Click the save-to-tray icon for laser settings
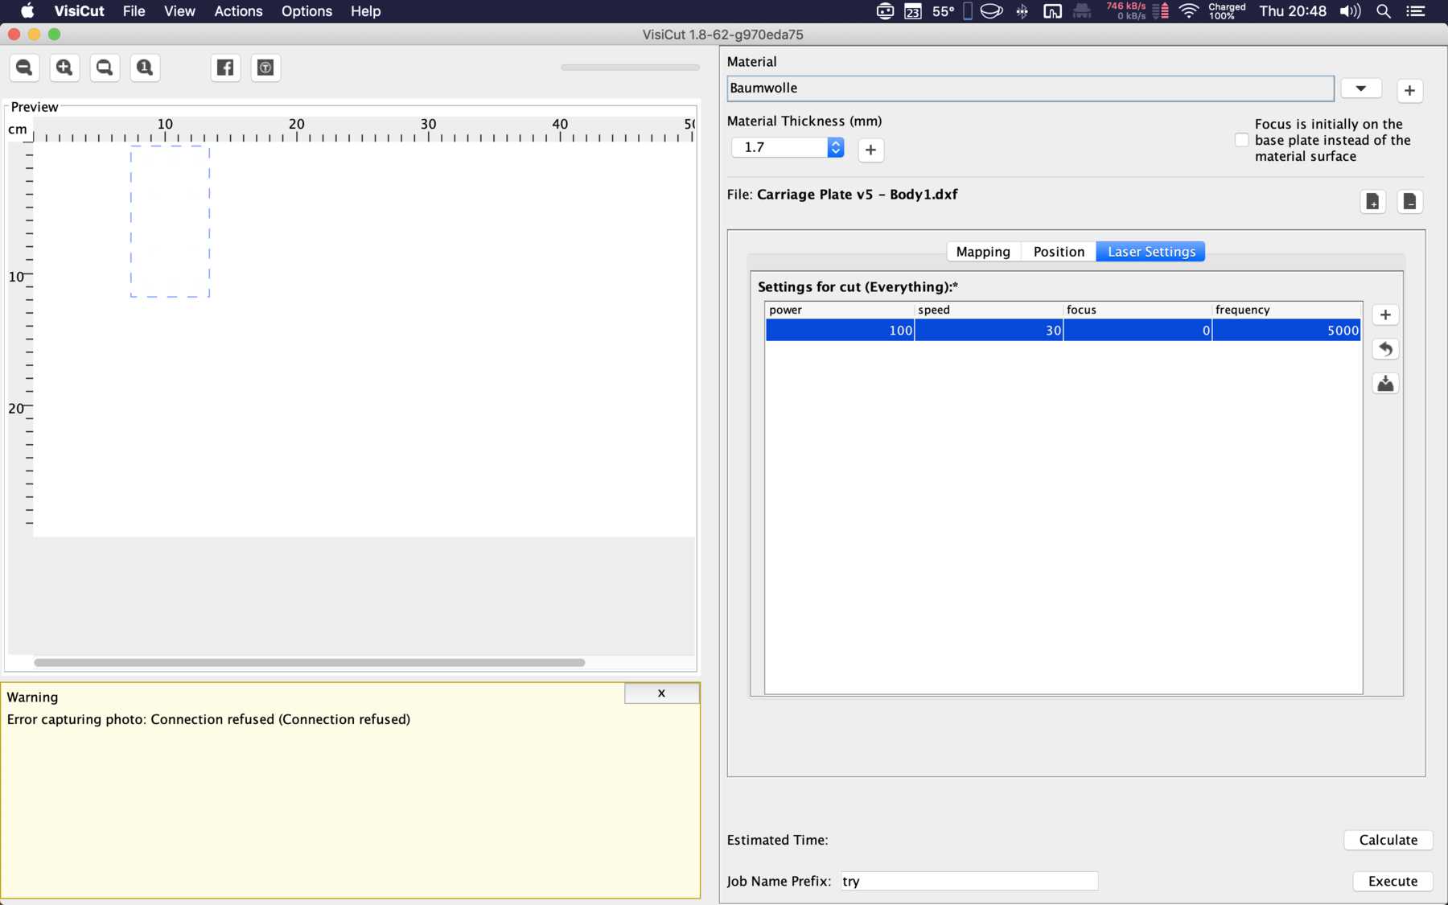Viewport: 1448px width, 905px height. [x=1385, y=384]
